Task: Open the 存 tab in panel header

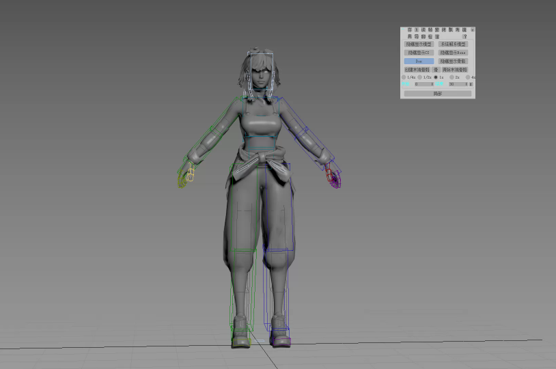Action: coord(409,30)
